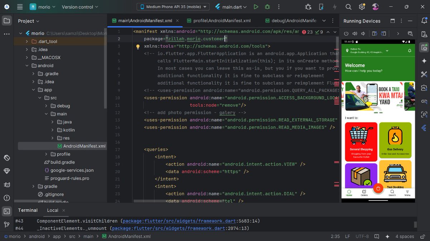The width and height of the screenshot is (430, 241).
Task: Click the notification bell inside the phone app
Action: (x=410, y=51)
